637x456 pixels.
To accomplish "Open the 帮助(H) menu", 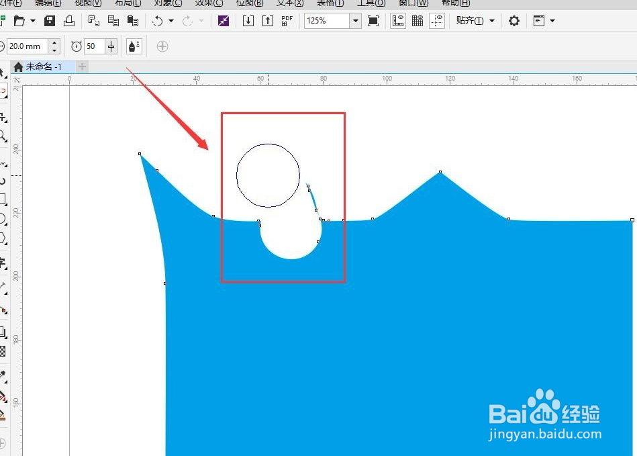I will [456, 3].
